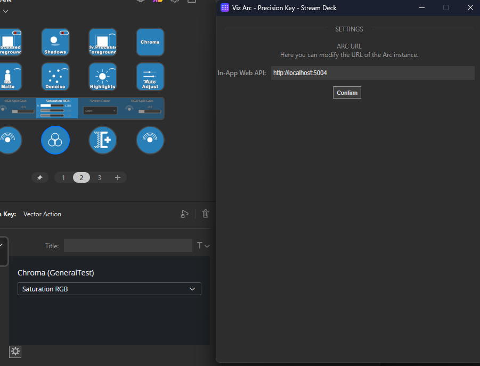Click the Chroma (GeneralTest) heading
Screen dimensions: 480x366
pyautogui.click(x=56, y=273)
